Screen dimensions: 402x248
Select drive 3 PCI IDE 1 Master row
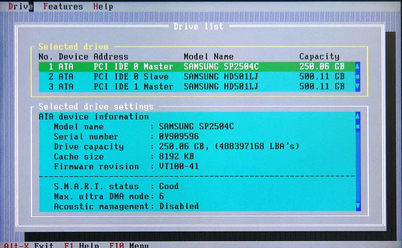pos(197,87)
